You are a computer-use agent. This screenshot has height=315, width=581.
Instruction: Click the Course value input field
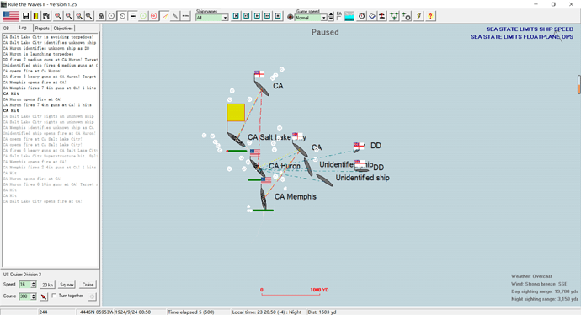pyautogui.click(x=24, y=296)
